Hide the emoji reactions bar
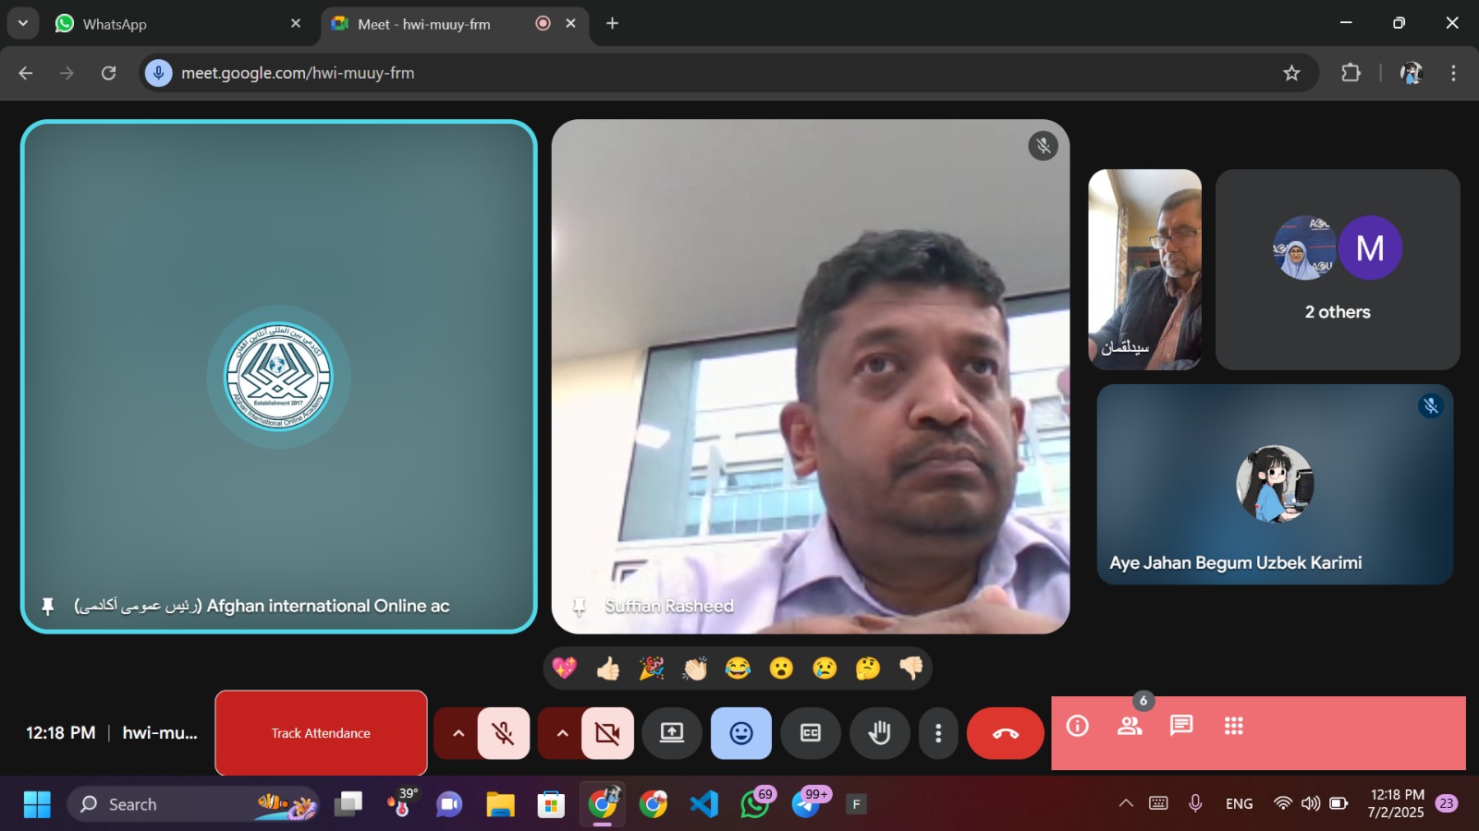 [x=740, y=733]
